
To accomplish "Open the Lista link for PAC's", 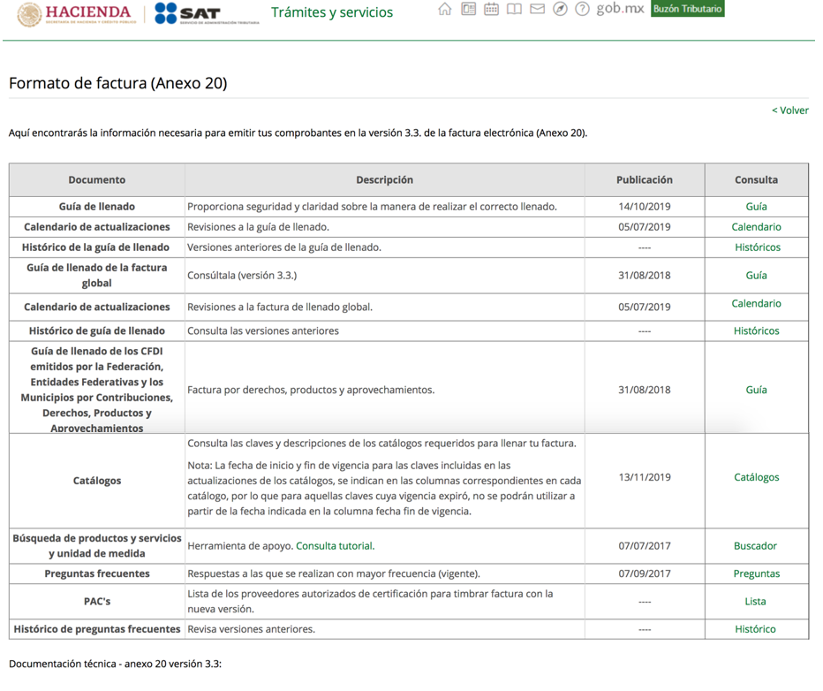I will click(755, 602).
